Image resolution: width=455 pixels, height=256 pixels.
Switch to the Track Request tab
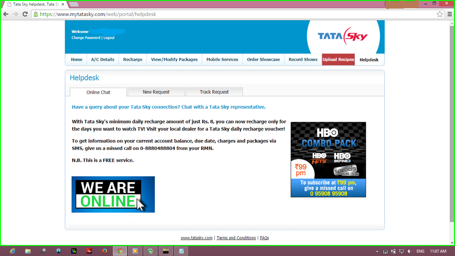pos(214,92)
